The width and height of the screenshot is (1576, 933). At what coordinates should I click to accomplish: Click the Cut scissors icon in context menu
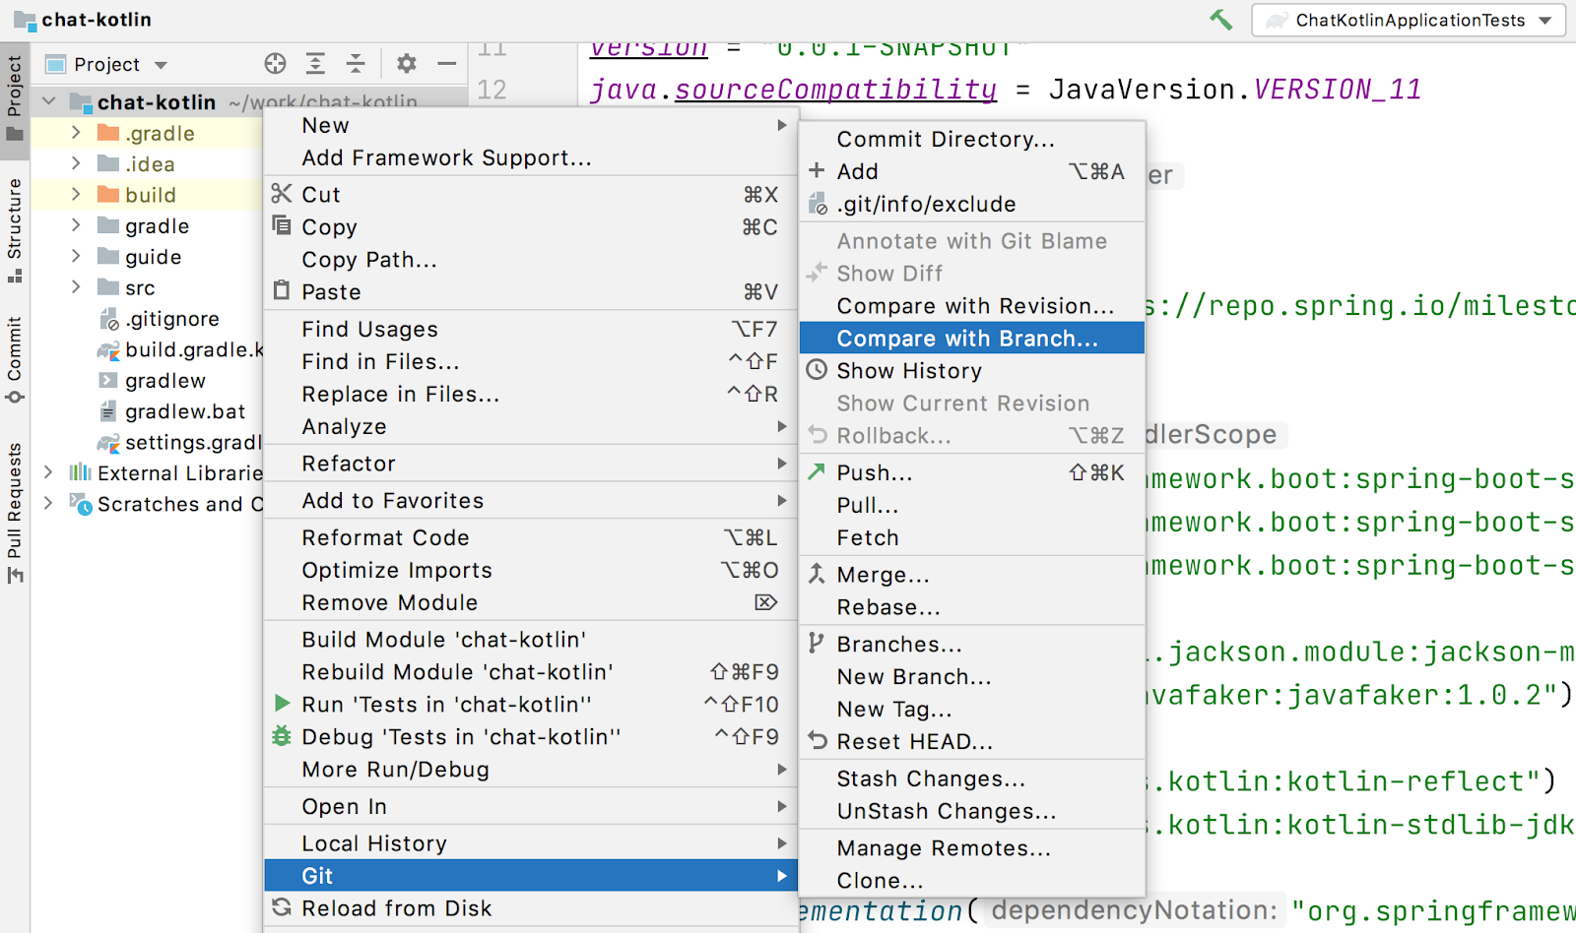coord(282,194)
